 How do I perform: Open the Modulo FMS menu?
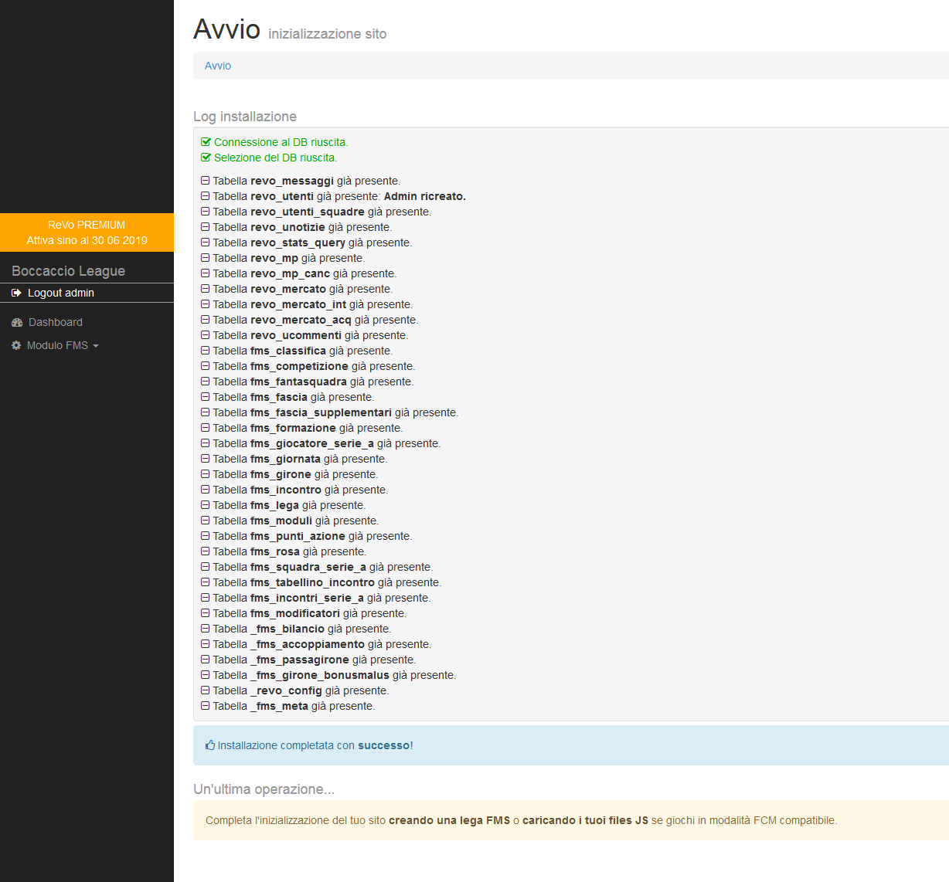[x=57, y=345]
